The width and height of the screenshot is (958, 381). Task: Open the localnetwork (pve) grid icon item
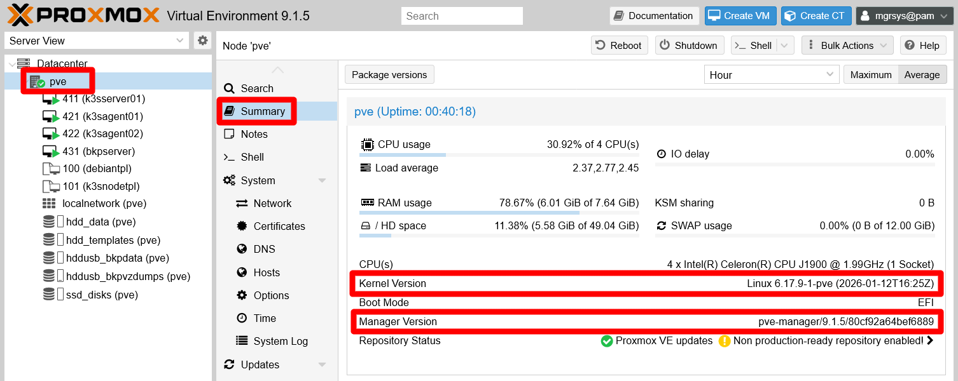point(49,204)
